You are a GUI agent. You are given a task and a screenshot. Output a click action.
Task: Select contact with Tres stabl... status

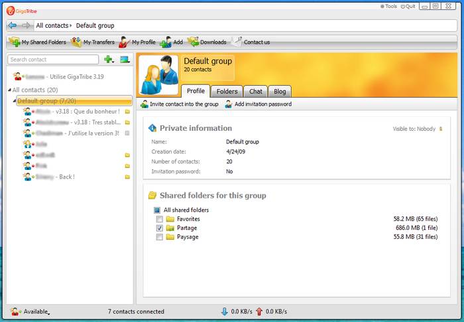pyautogui.click(x=77, y=122)
